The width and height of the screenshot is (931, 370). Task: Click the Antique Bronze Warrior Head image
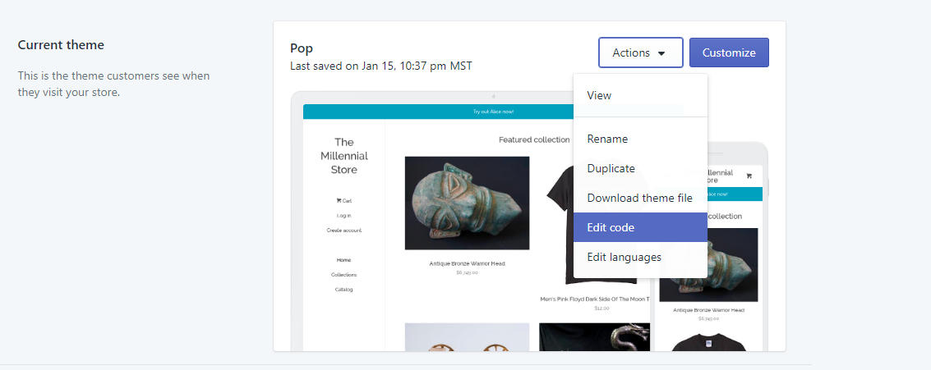click(x=467, y=203)
